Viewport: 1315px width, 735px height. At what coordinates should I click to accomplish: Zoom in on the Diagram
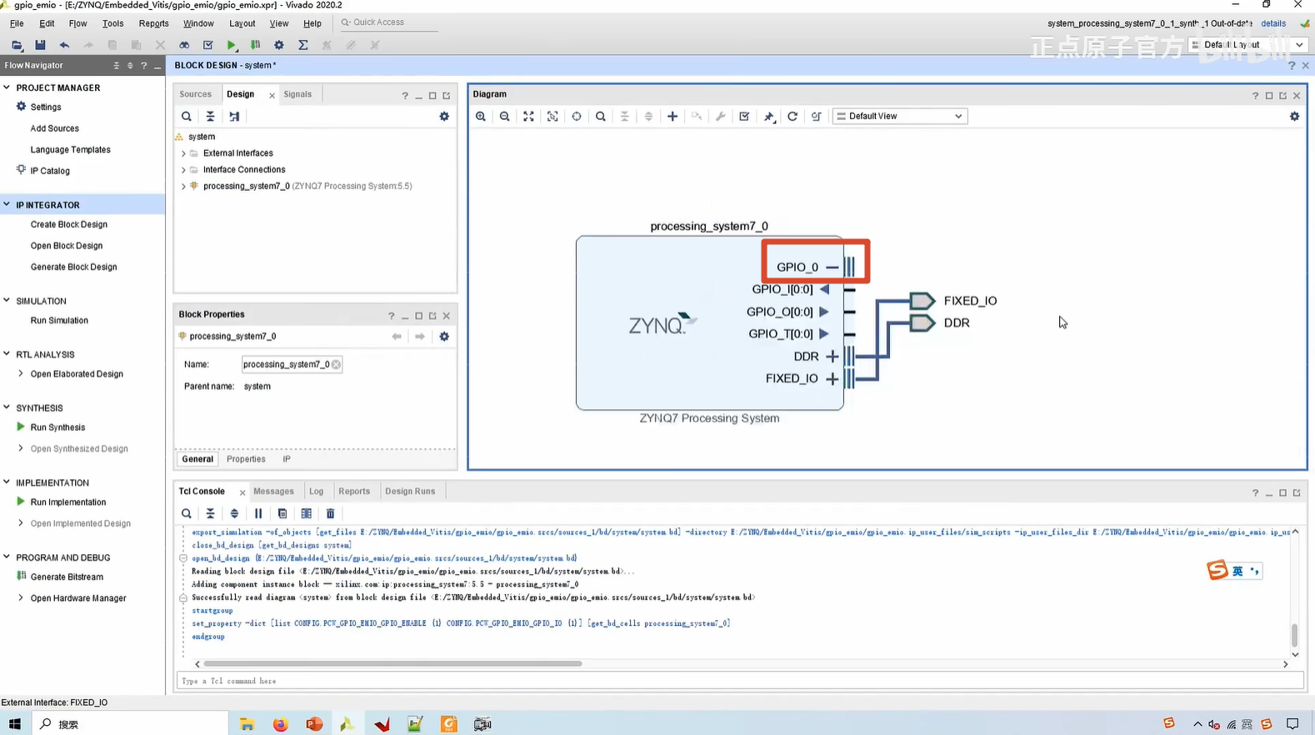coord(481,117)
